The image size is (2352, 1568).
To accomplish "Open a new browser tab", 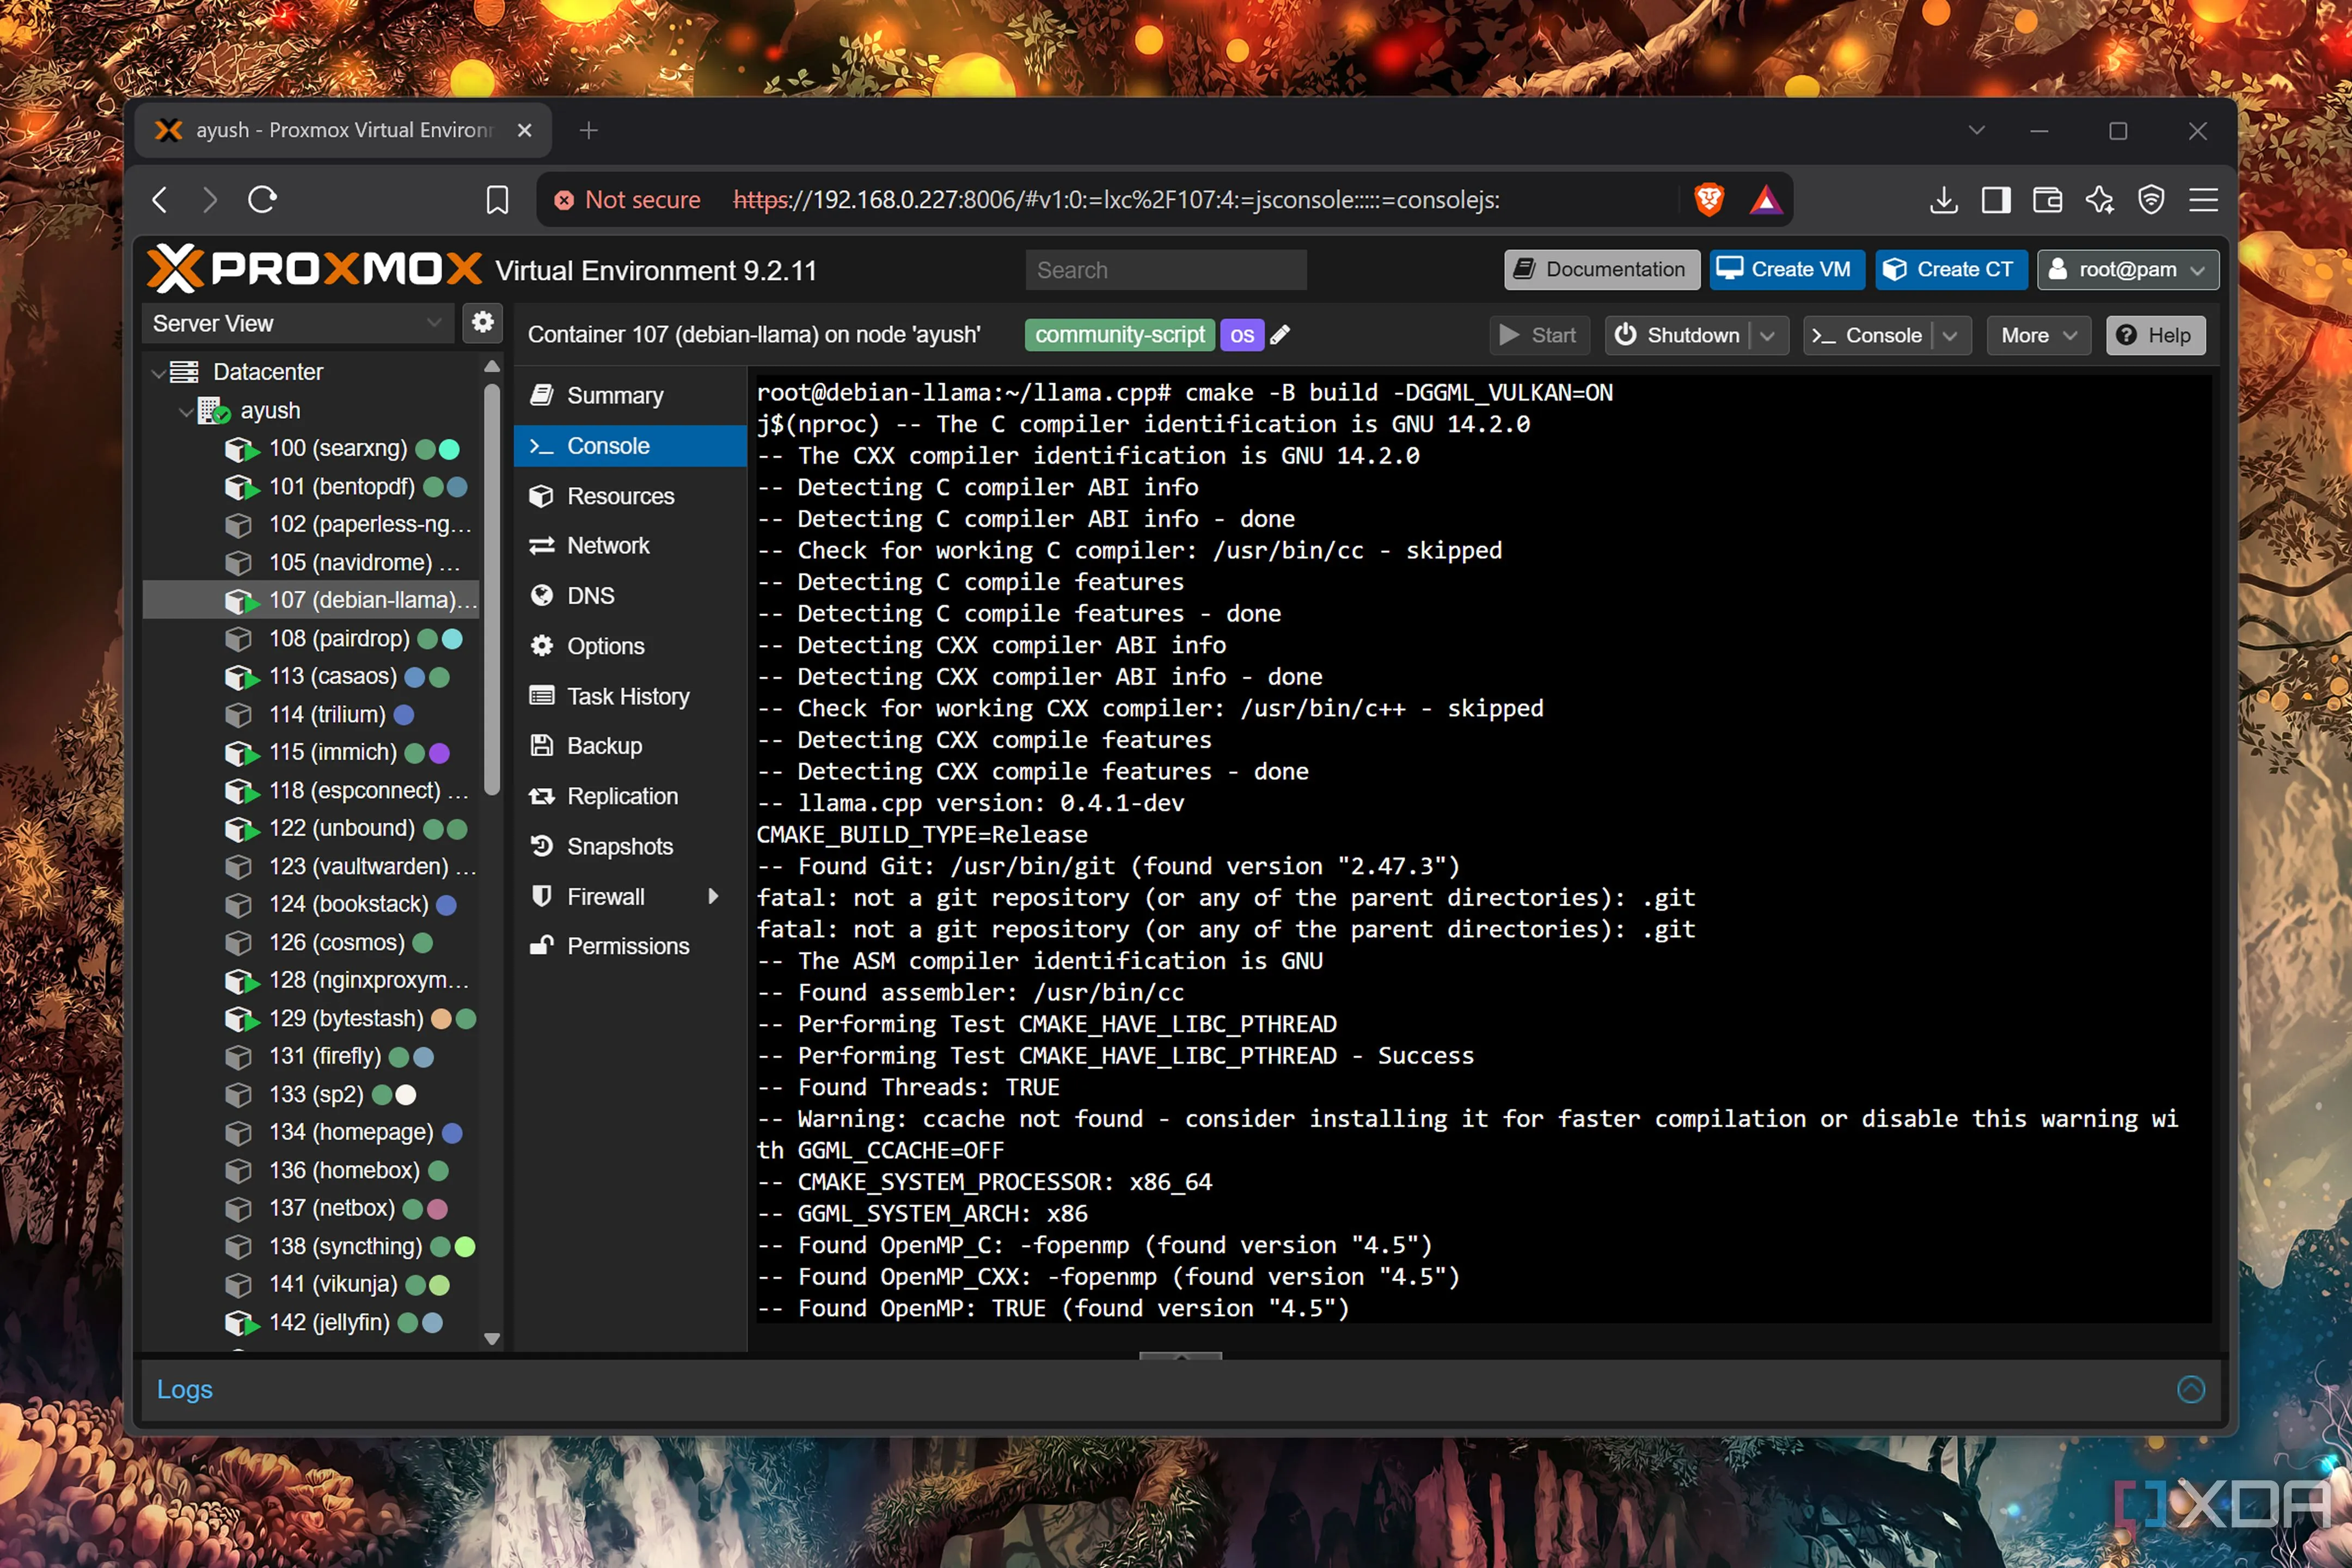I will pyautogui.click(x=588, y=130).
